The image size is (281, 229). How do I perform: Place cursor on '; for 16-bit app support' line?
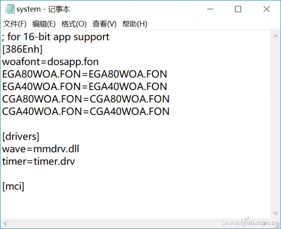click(x=56, y=37)
